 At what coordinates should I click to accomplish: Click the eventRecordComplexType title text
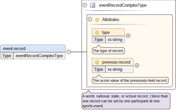pos(123,5)
